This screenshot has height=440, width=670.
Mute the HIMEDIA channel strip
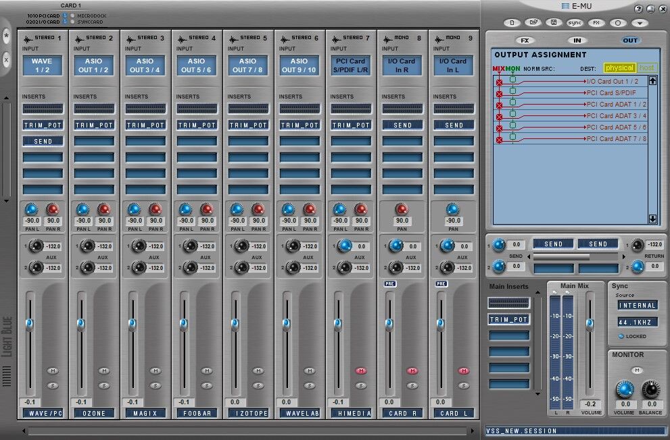[x=360, y=370]
